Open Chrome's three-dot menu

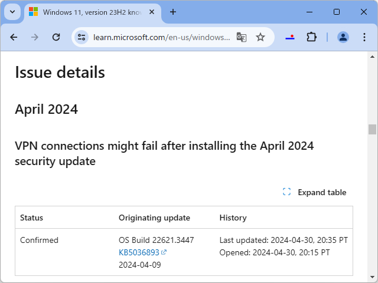coord(363,37)
